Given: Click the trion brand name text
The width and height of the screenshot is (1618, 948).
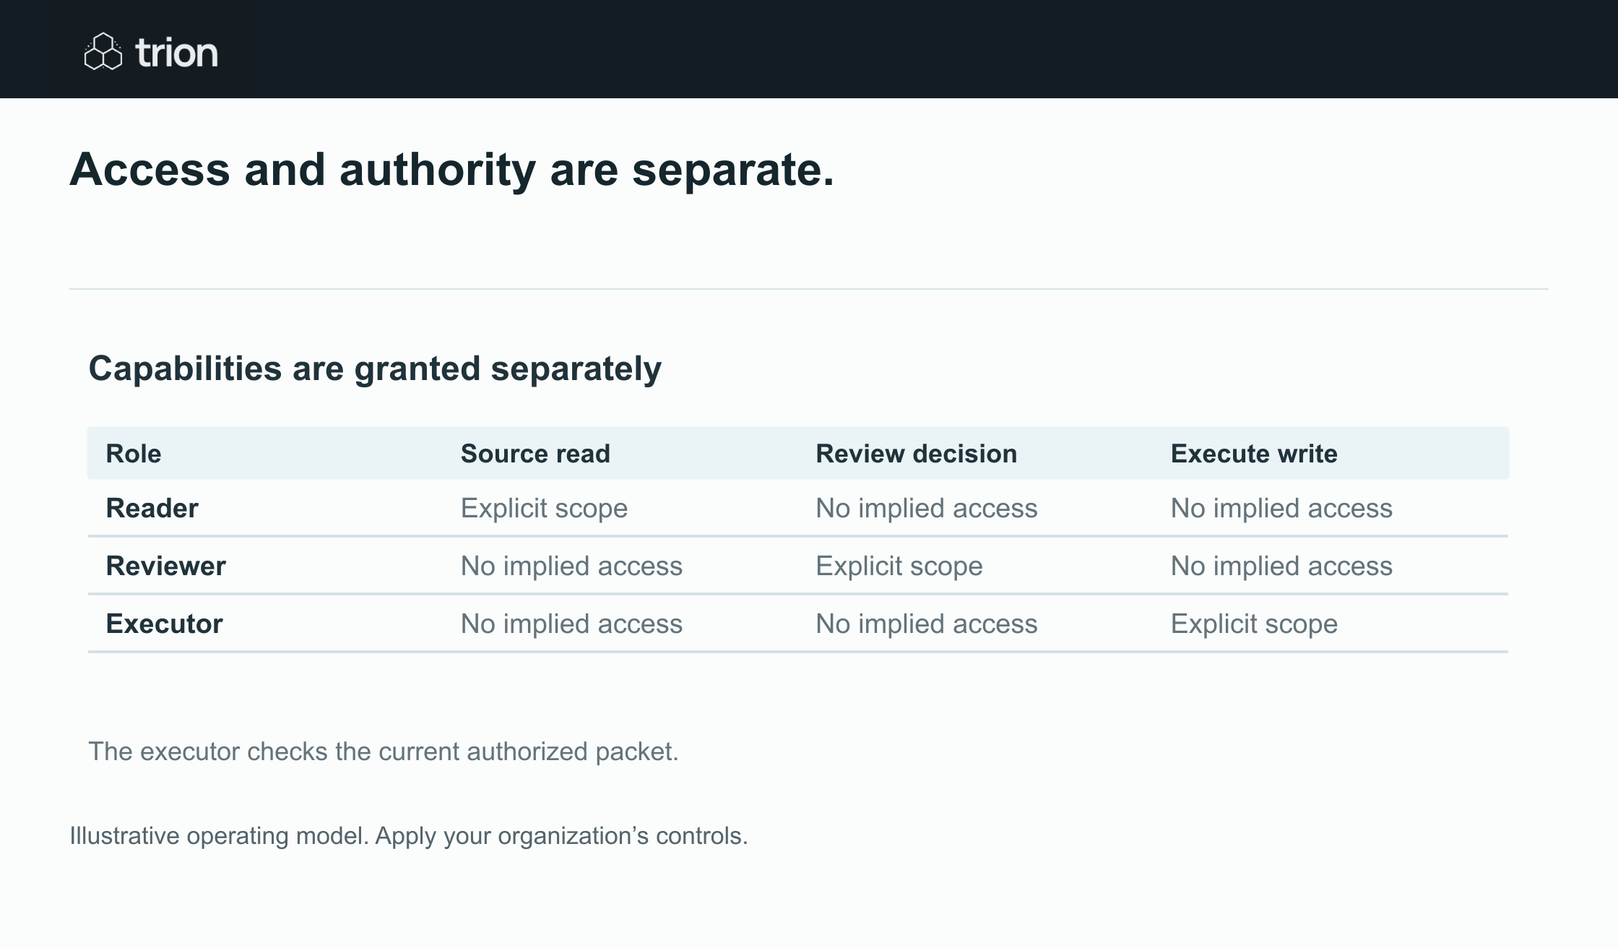Looking at the screenshot, I should [x=176, y=53].
